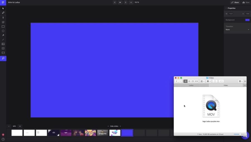Choose the ellipse shape tool
Viewport: 251px width, 142px height.
tap(3, 31)
